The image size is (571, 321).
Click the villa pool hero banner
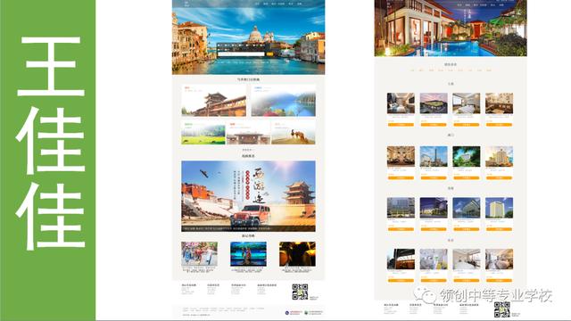451,28
